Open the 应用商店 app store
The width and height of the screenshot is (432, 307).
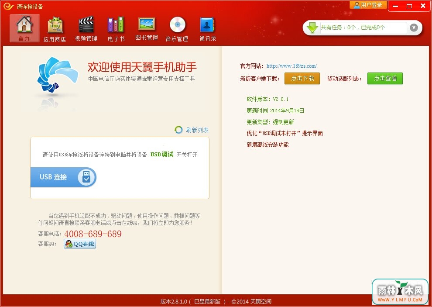click(x=55, y=29)
